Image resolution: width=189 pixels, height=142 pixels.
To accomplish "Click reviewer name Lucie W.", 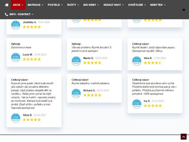I will (x=28, y=55).
